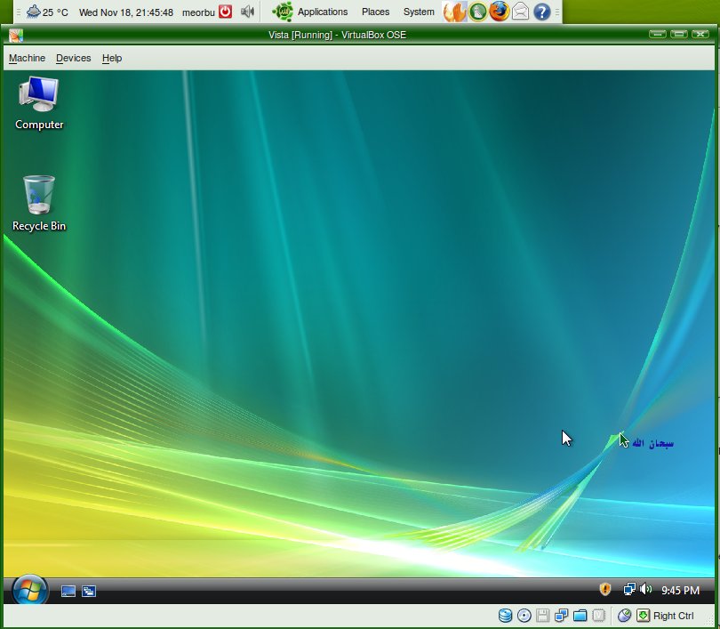Image resolution: width=720 pixels, height=629 pixels.
Task: Click the shared folders indicator
Action: tap(580, 616)
